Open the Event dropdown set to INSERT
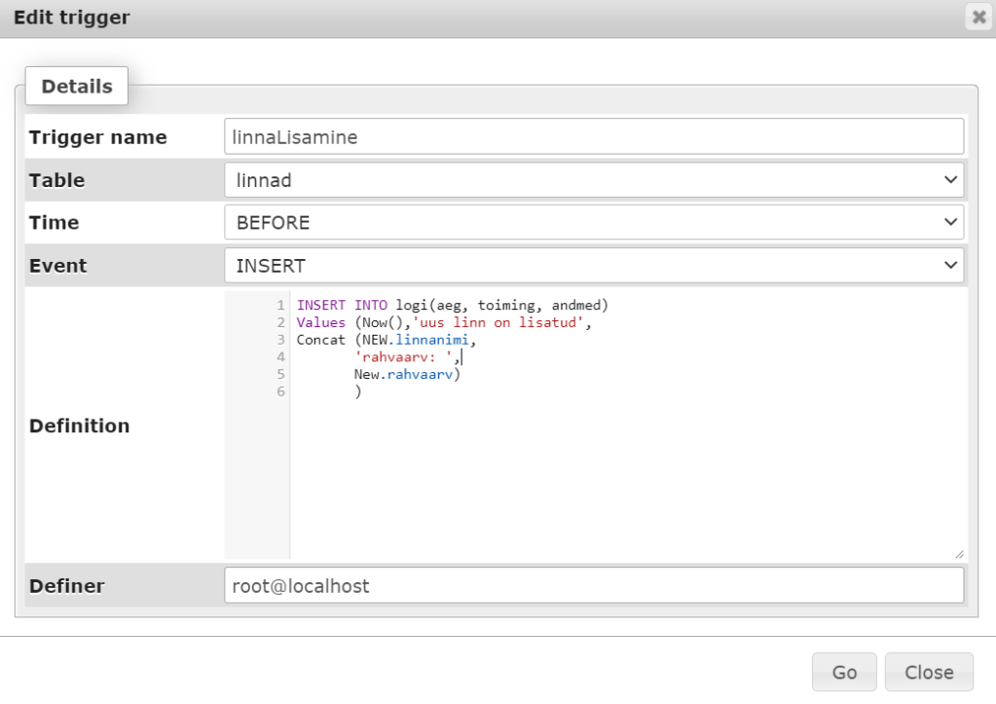The image size is (996, 704). point(594,266)
